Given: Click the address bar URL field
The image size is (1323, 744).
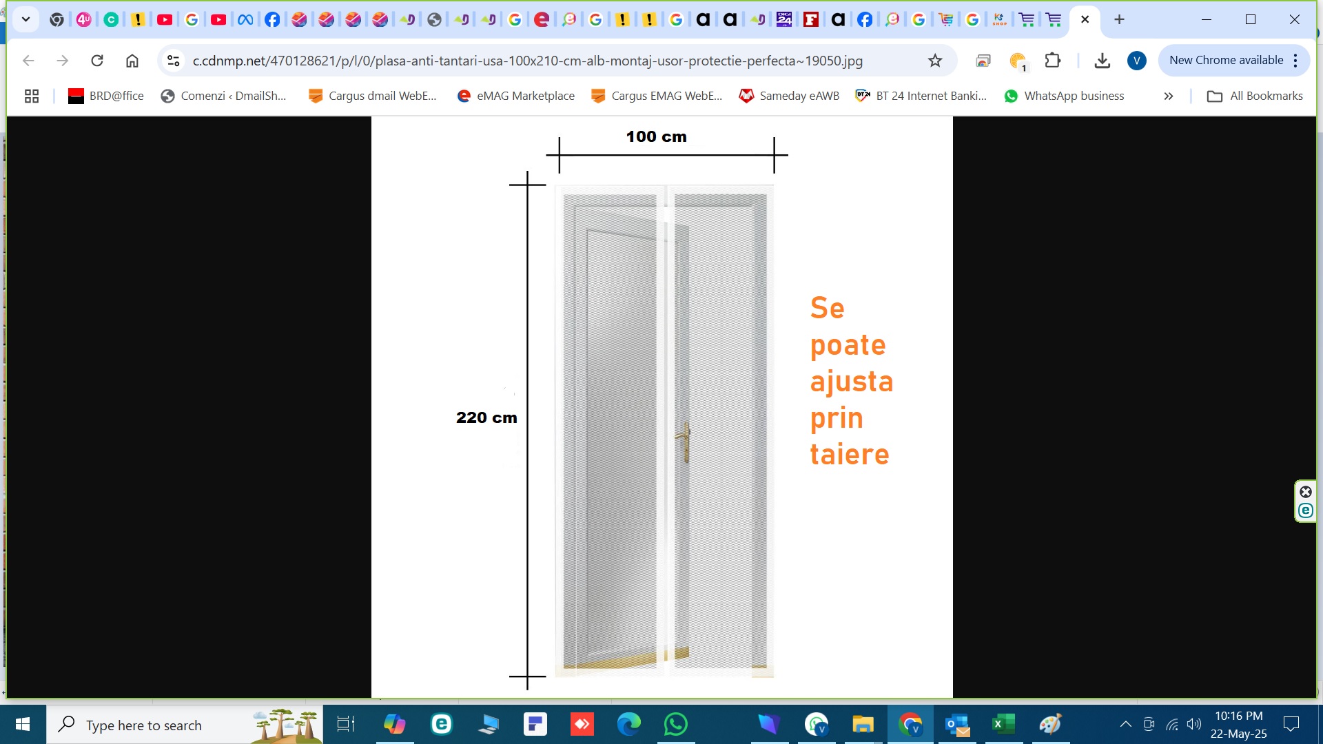Looking at the screenshot, I should coord(527,61).
